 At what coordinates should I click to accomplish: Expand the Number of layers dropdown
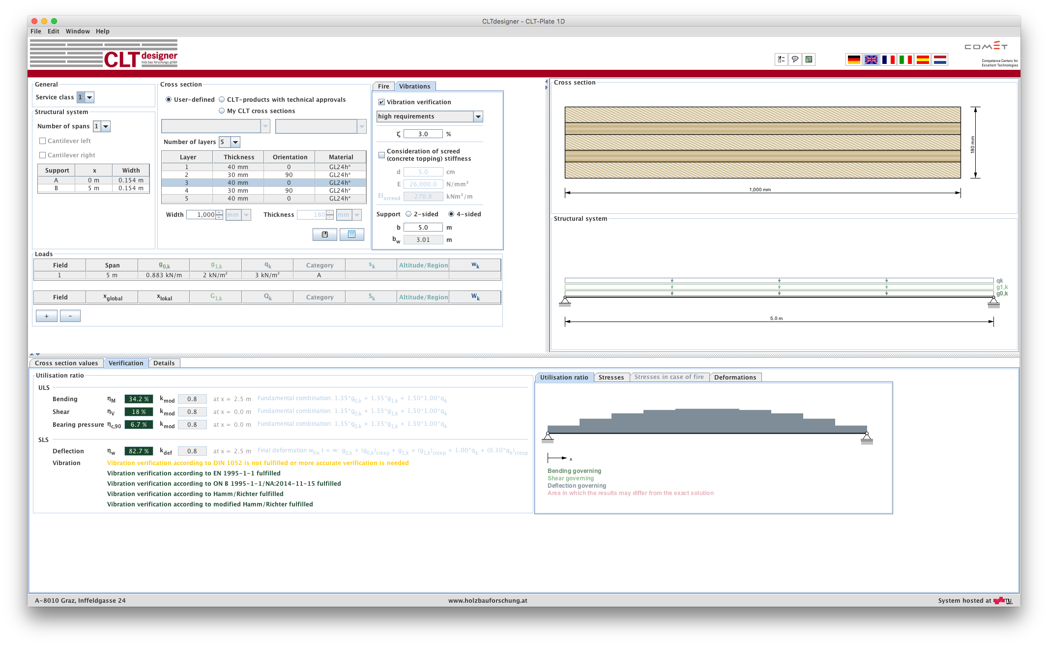235,142
